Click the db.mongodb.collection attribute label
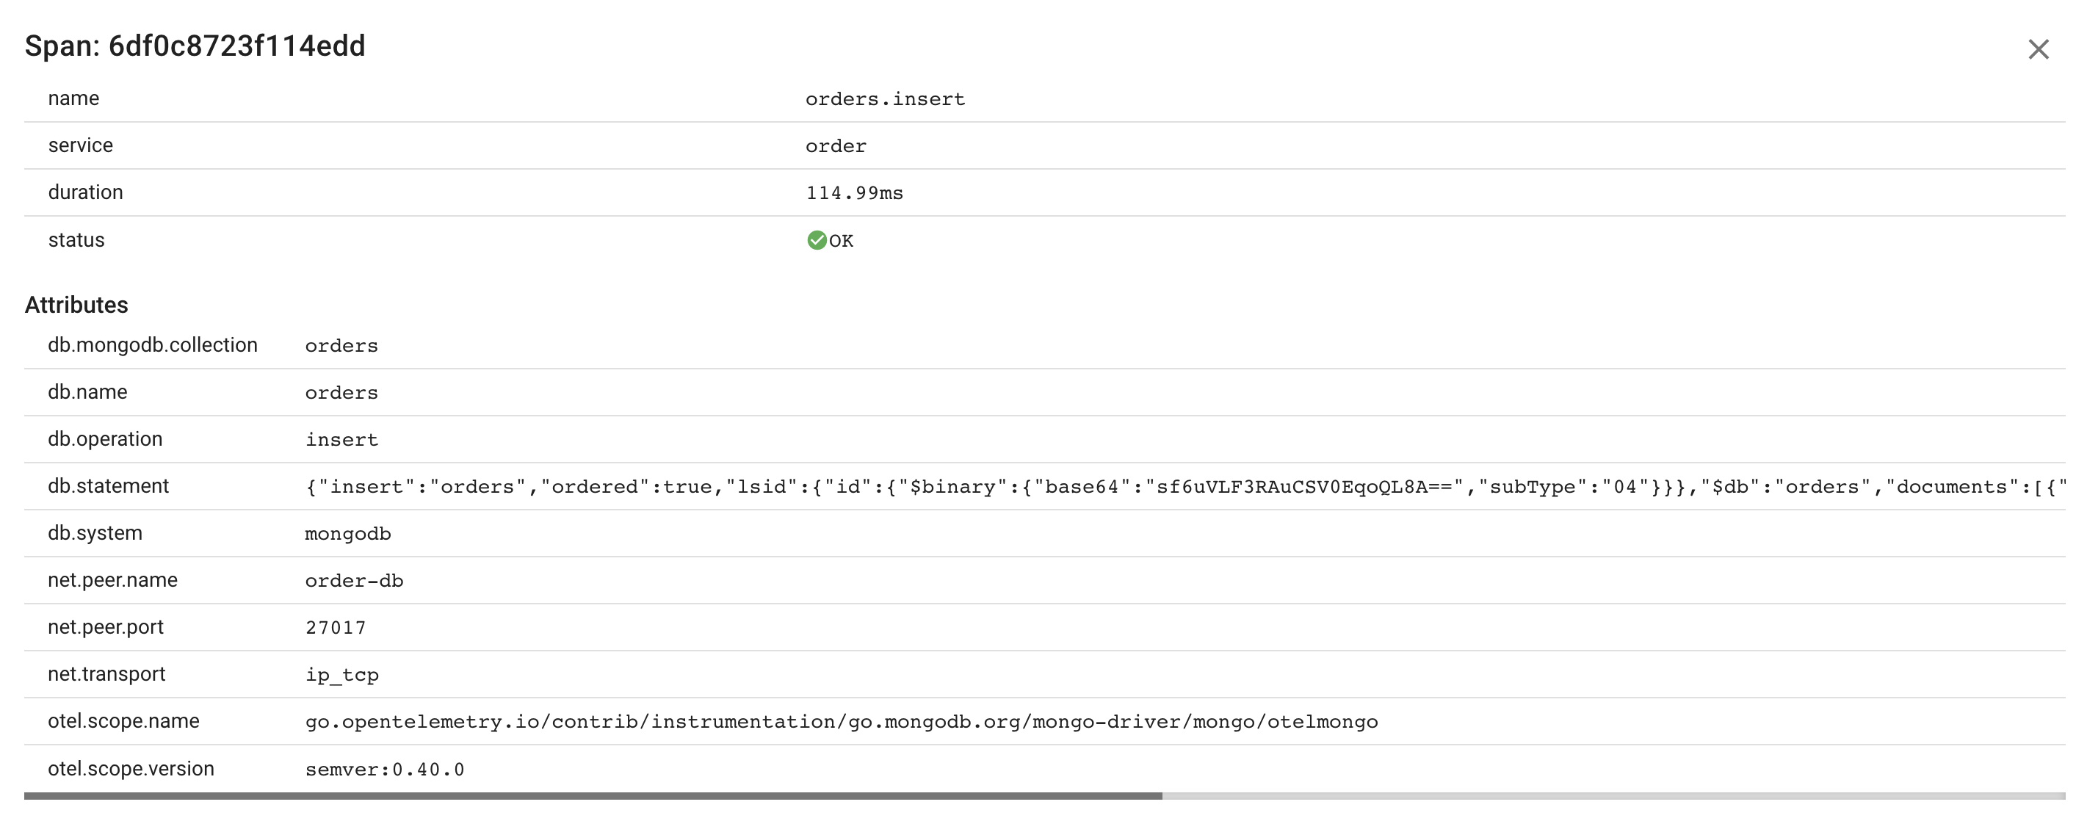The width and height of the screenshot is (2087, 821). click(152, 345)
